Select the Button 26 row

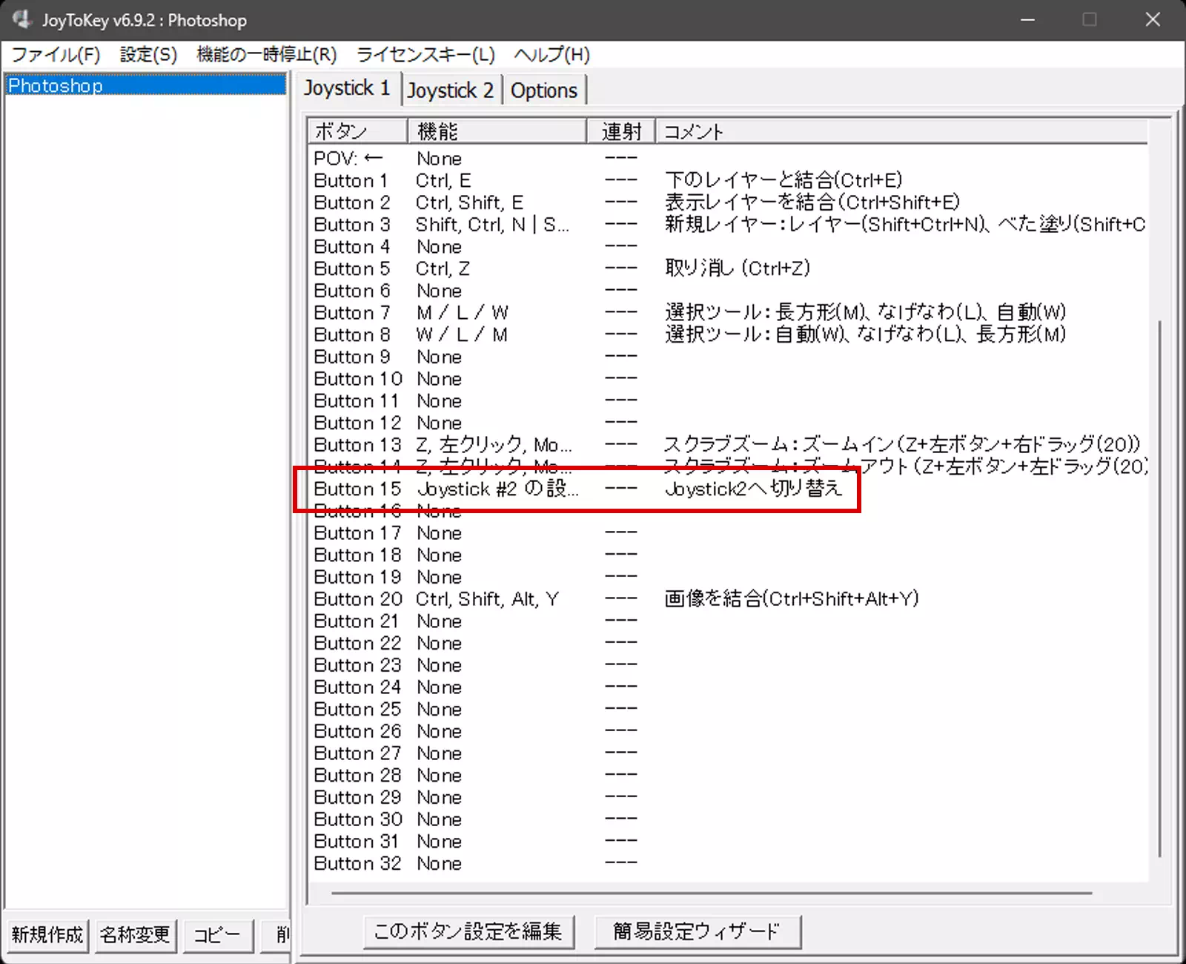tap(729, 731)
